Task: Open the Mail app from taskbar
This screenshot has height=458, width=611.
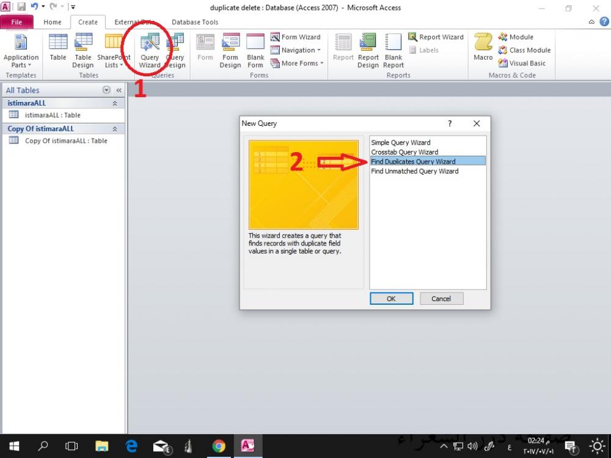Action: coord(161,446)
